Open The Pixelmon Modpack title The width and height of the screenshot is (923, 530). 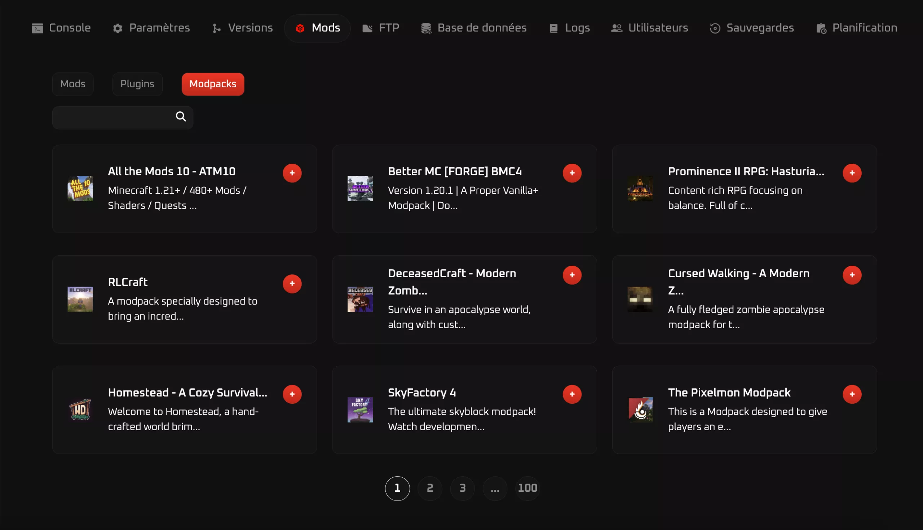729,393
